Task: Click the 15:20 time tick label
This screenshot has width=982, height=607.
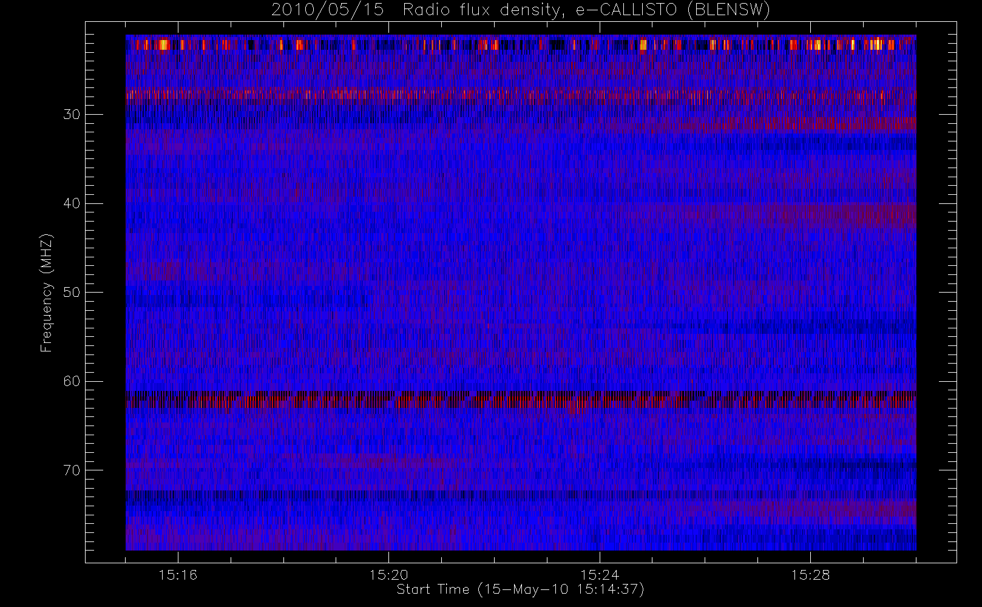Action: pos(388,575)
